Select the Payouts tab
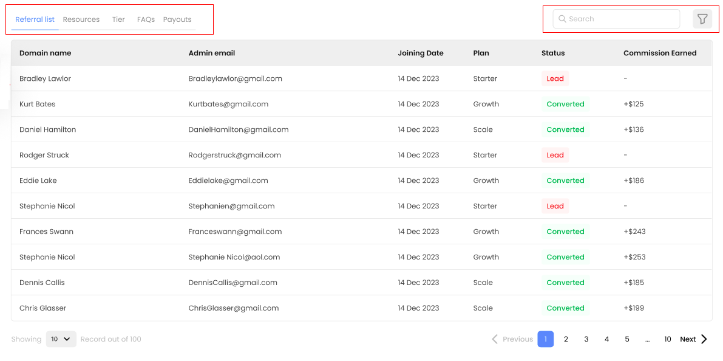 click(x=177, y=19)
